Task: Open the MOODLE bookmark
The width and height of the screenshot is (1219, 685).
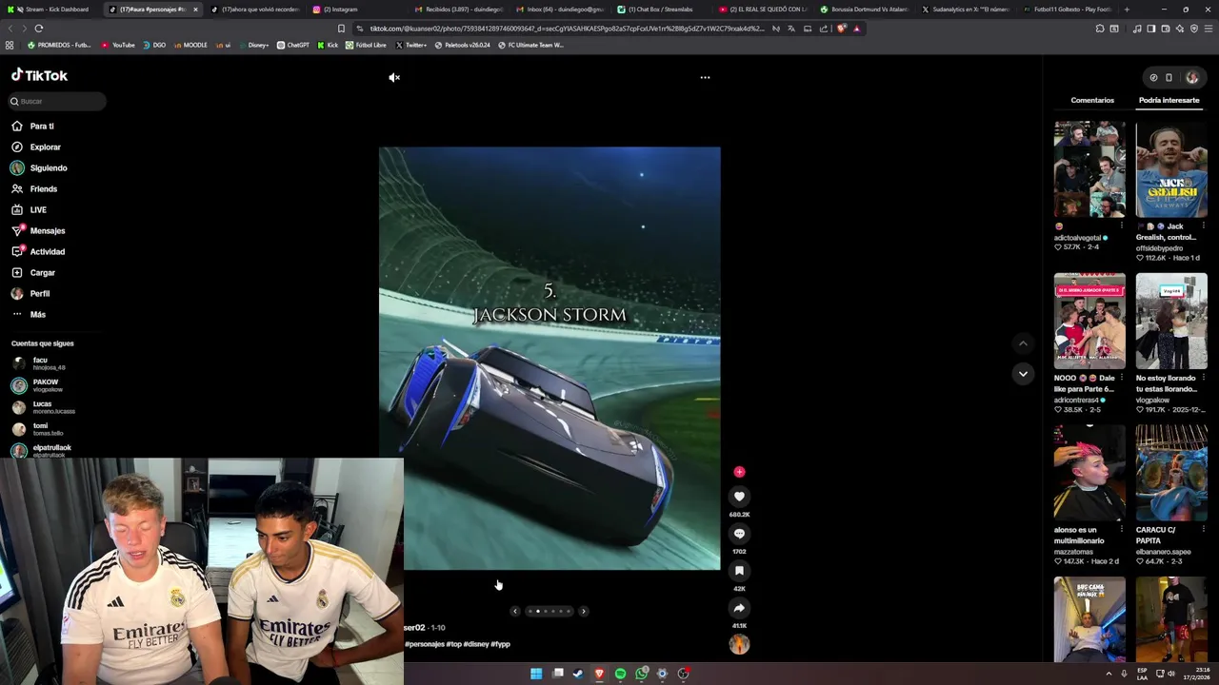Action: click(190, 45)
